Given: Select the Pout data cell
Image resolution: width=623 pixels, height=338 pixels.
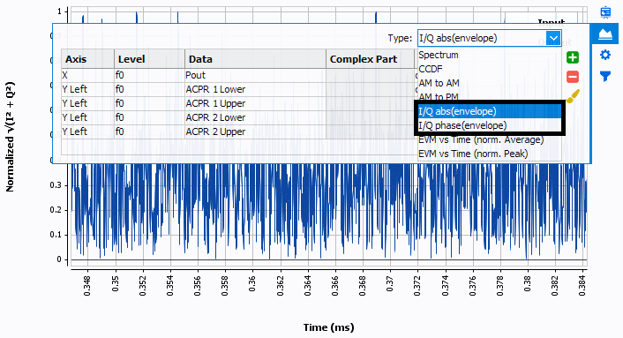Looking at the screenshot, I should click(x=256, y=76).
